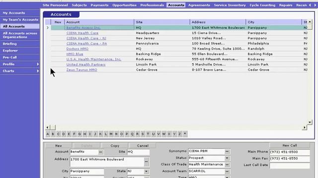Image resolution: width=318 pixels, height=178 pixels.
Task: Open CIENA Health Care link
Action: point(82,33)
